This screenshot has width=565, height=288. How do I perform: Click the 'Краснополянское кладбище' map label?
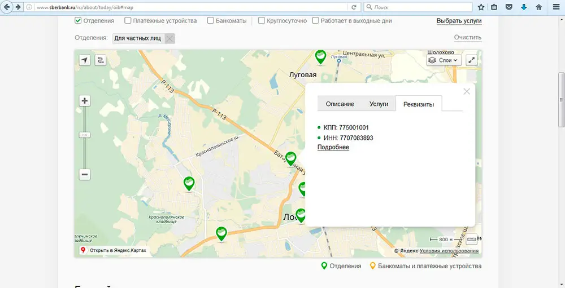coord(167,219)
